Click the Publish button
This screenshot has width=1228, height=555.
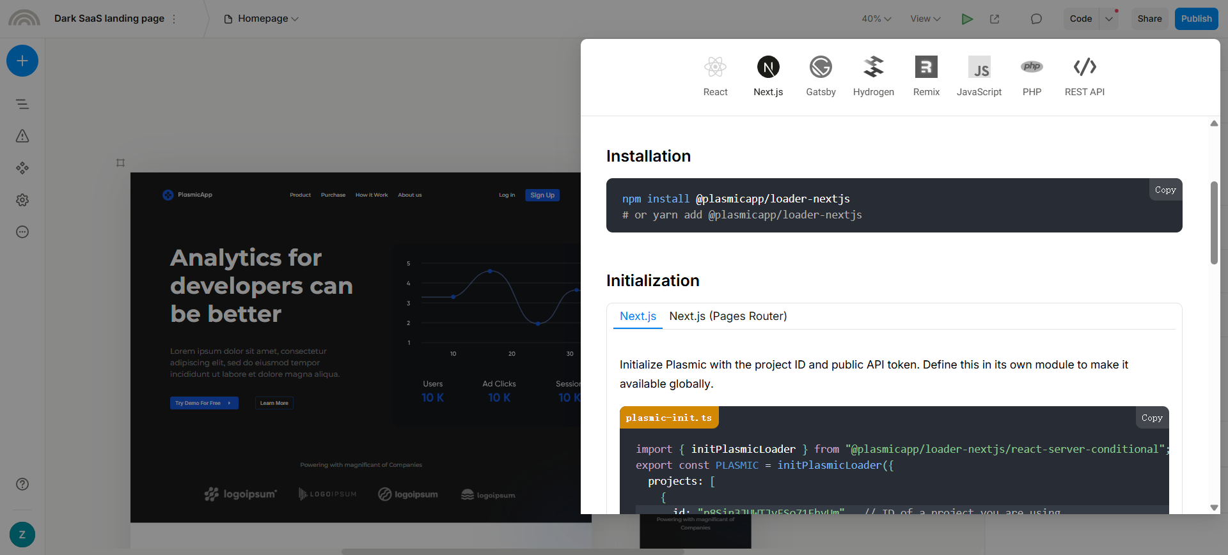coord(1196,19)
